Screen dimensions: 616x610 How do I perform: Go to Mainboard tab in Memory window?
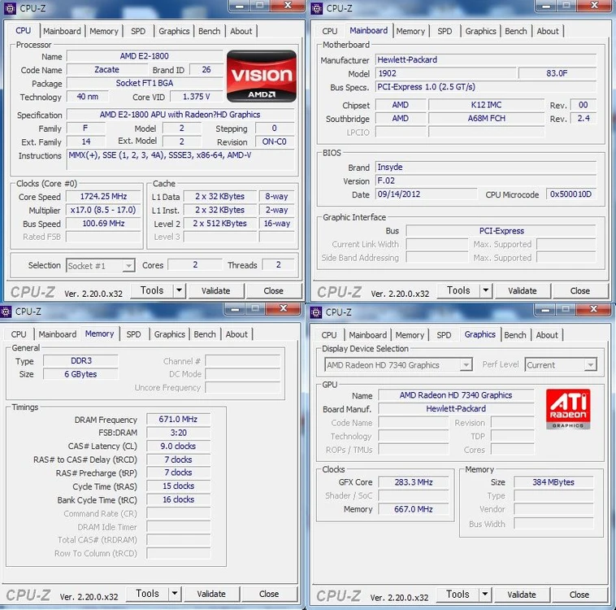[x=58, y=334]
